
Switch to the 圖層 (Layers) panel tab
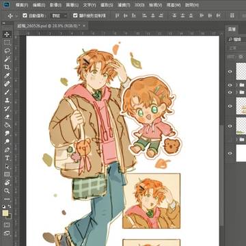pos(232,29)
